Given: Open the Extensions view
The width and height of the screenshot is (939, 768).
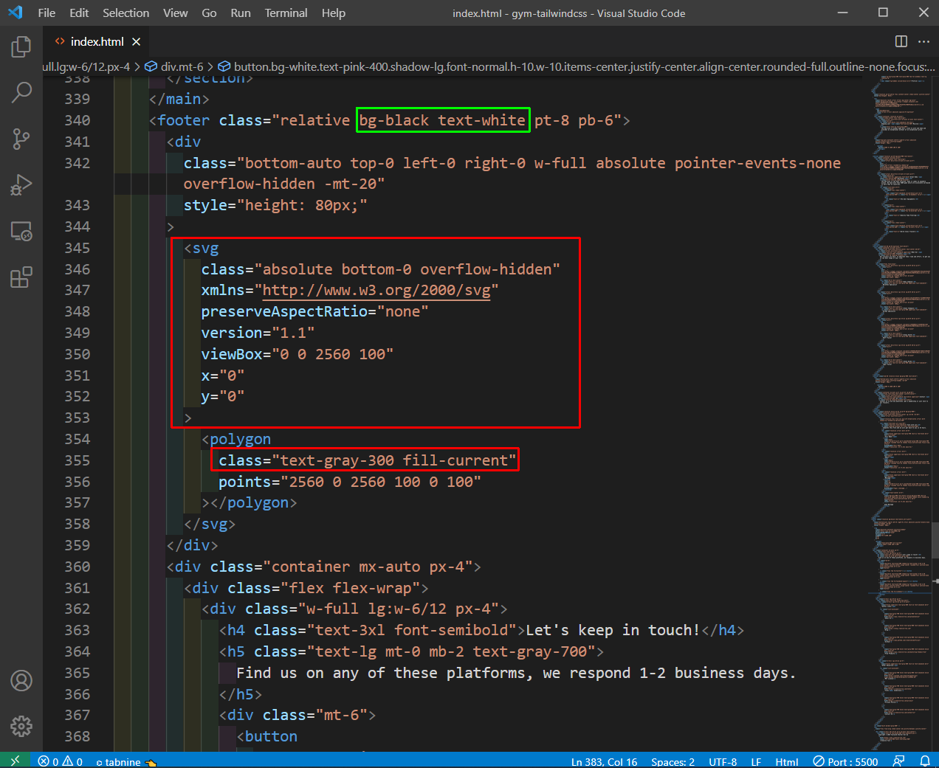Looking at the screenshot, I should pyautogui.click(x=21, y=277).
